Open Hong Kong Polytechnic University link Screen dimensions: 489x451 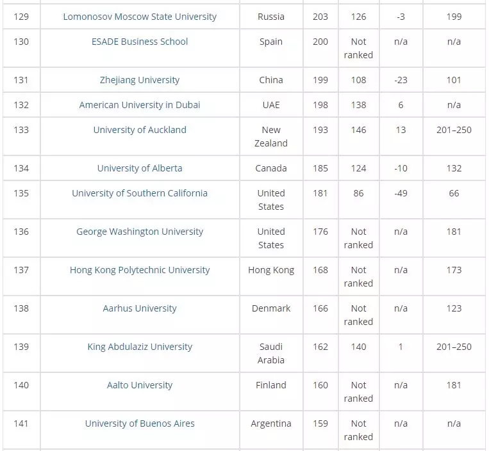(140, 270)
